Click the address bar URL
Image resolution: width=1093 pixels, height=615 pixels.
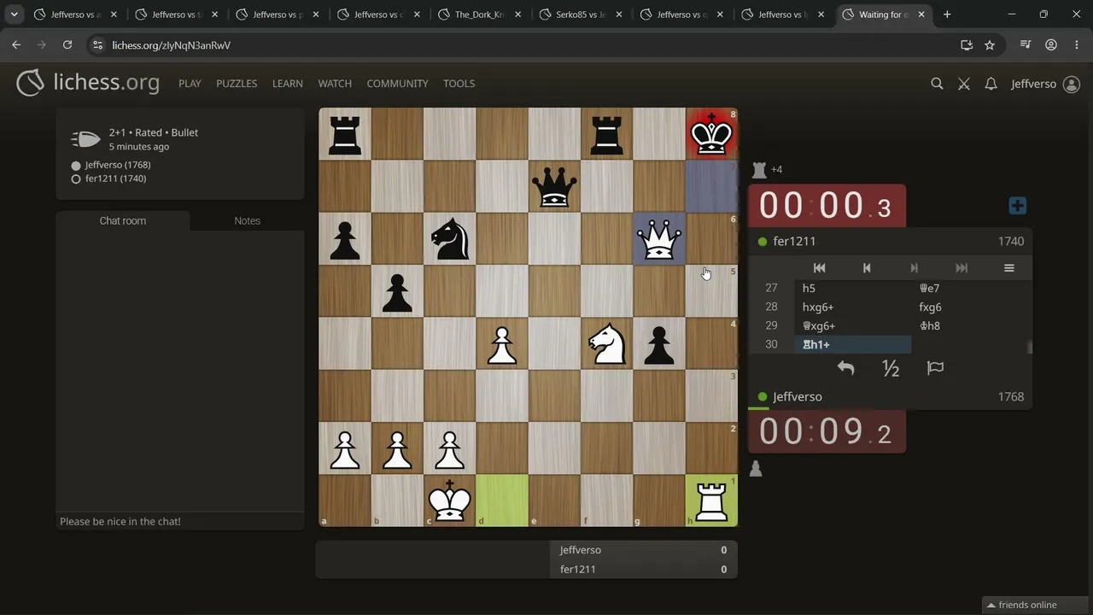pos(171,45)
